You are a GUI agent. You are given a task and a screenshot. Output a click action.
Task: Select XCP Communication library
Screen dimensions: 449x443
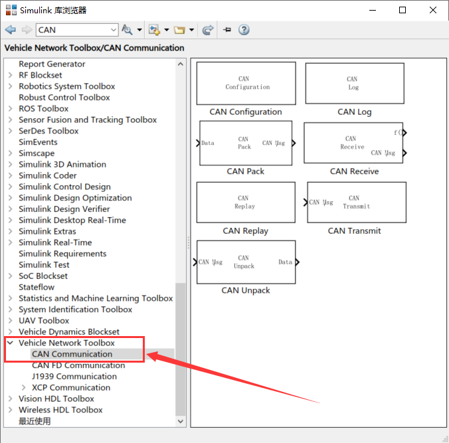(x=71, y=387)
